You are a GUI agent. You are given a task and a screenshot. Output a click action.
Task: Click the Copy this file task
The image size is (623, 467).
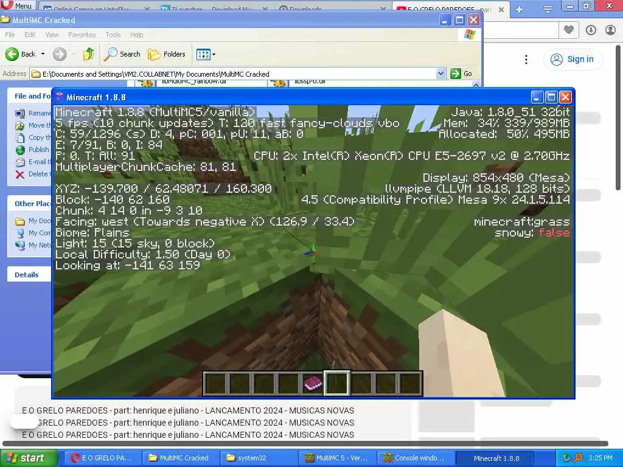tap(33, 137)
